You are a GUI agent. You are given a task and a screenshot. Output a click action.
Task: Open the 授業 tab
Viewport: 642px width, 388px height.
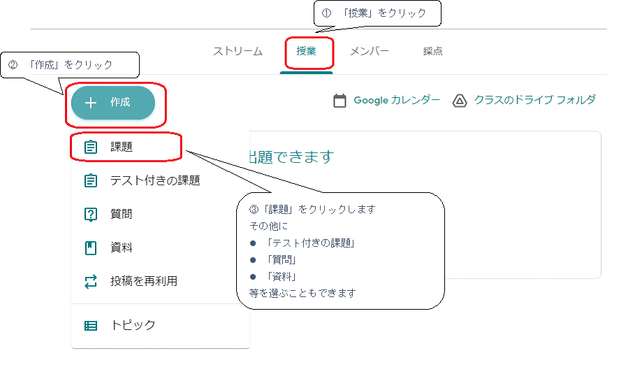306,51
